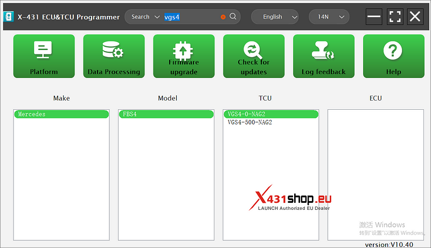431x248 pixels.
Task: Open Data Processing
Action: [114, 56]
